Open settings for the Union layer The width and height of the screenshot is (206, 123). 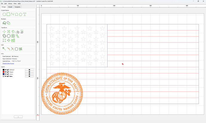click(29, 74)
